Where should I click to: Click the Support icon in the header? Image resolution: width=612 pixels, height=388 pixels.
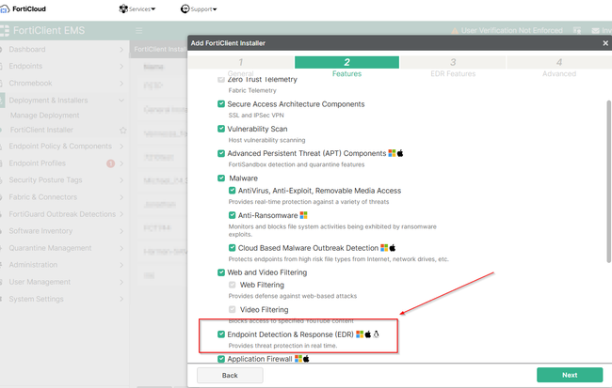coord(185,8)
